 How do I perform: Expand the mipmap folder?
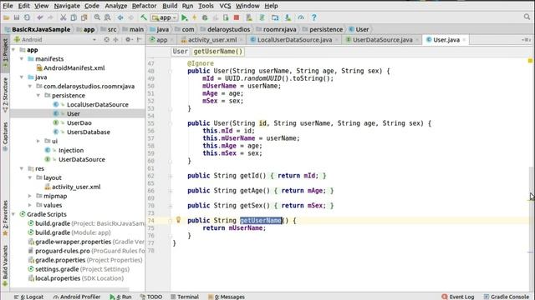30,196
